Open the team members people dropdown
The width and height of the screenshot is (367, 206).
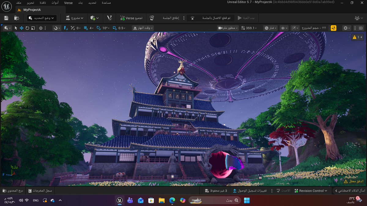point(359,18)
